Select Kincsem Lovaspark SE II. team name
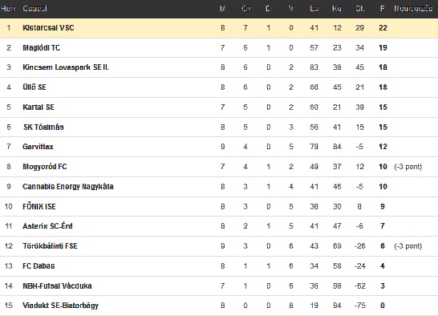This screenshot has height=316, width=438. pos(66,67)
